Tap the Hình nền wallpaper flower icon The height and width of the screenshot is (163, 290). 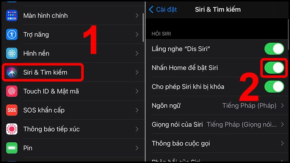(12, 53)
